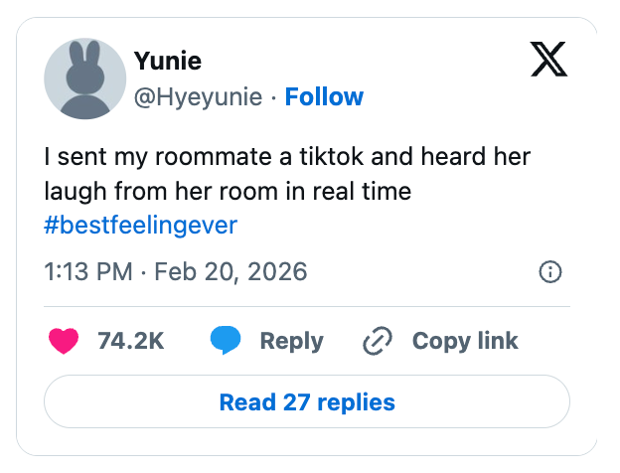Click the date Feb 20, 2026

(228, 271)
